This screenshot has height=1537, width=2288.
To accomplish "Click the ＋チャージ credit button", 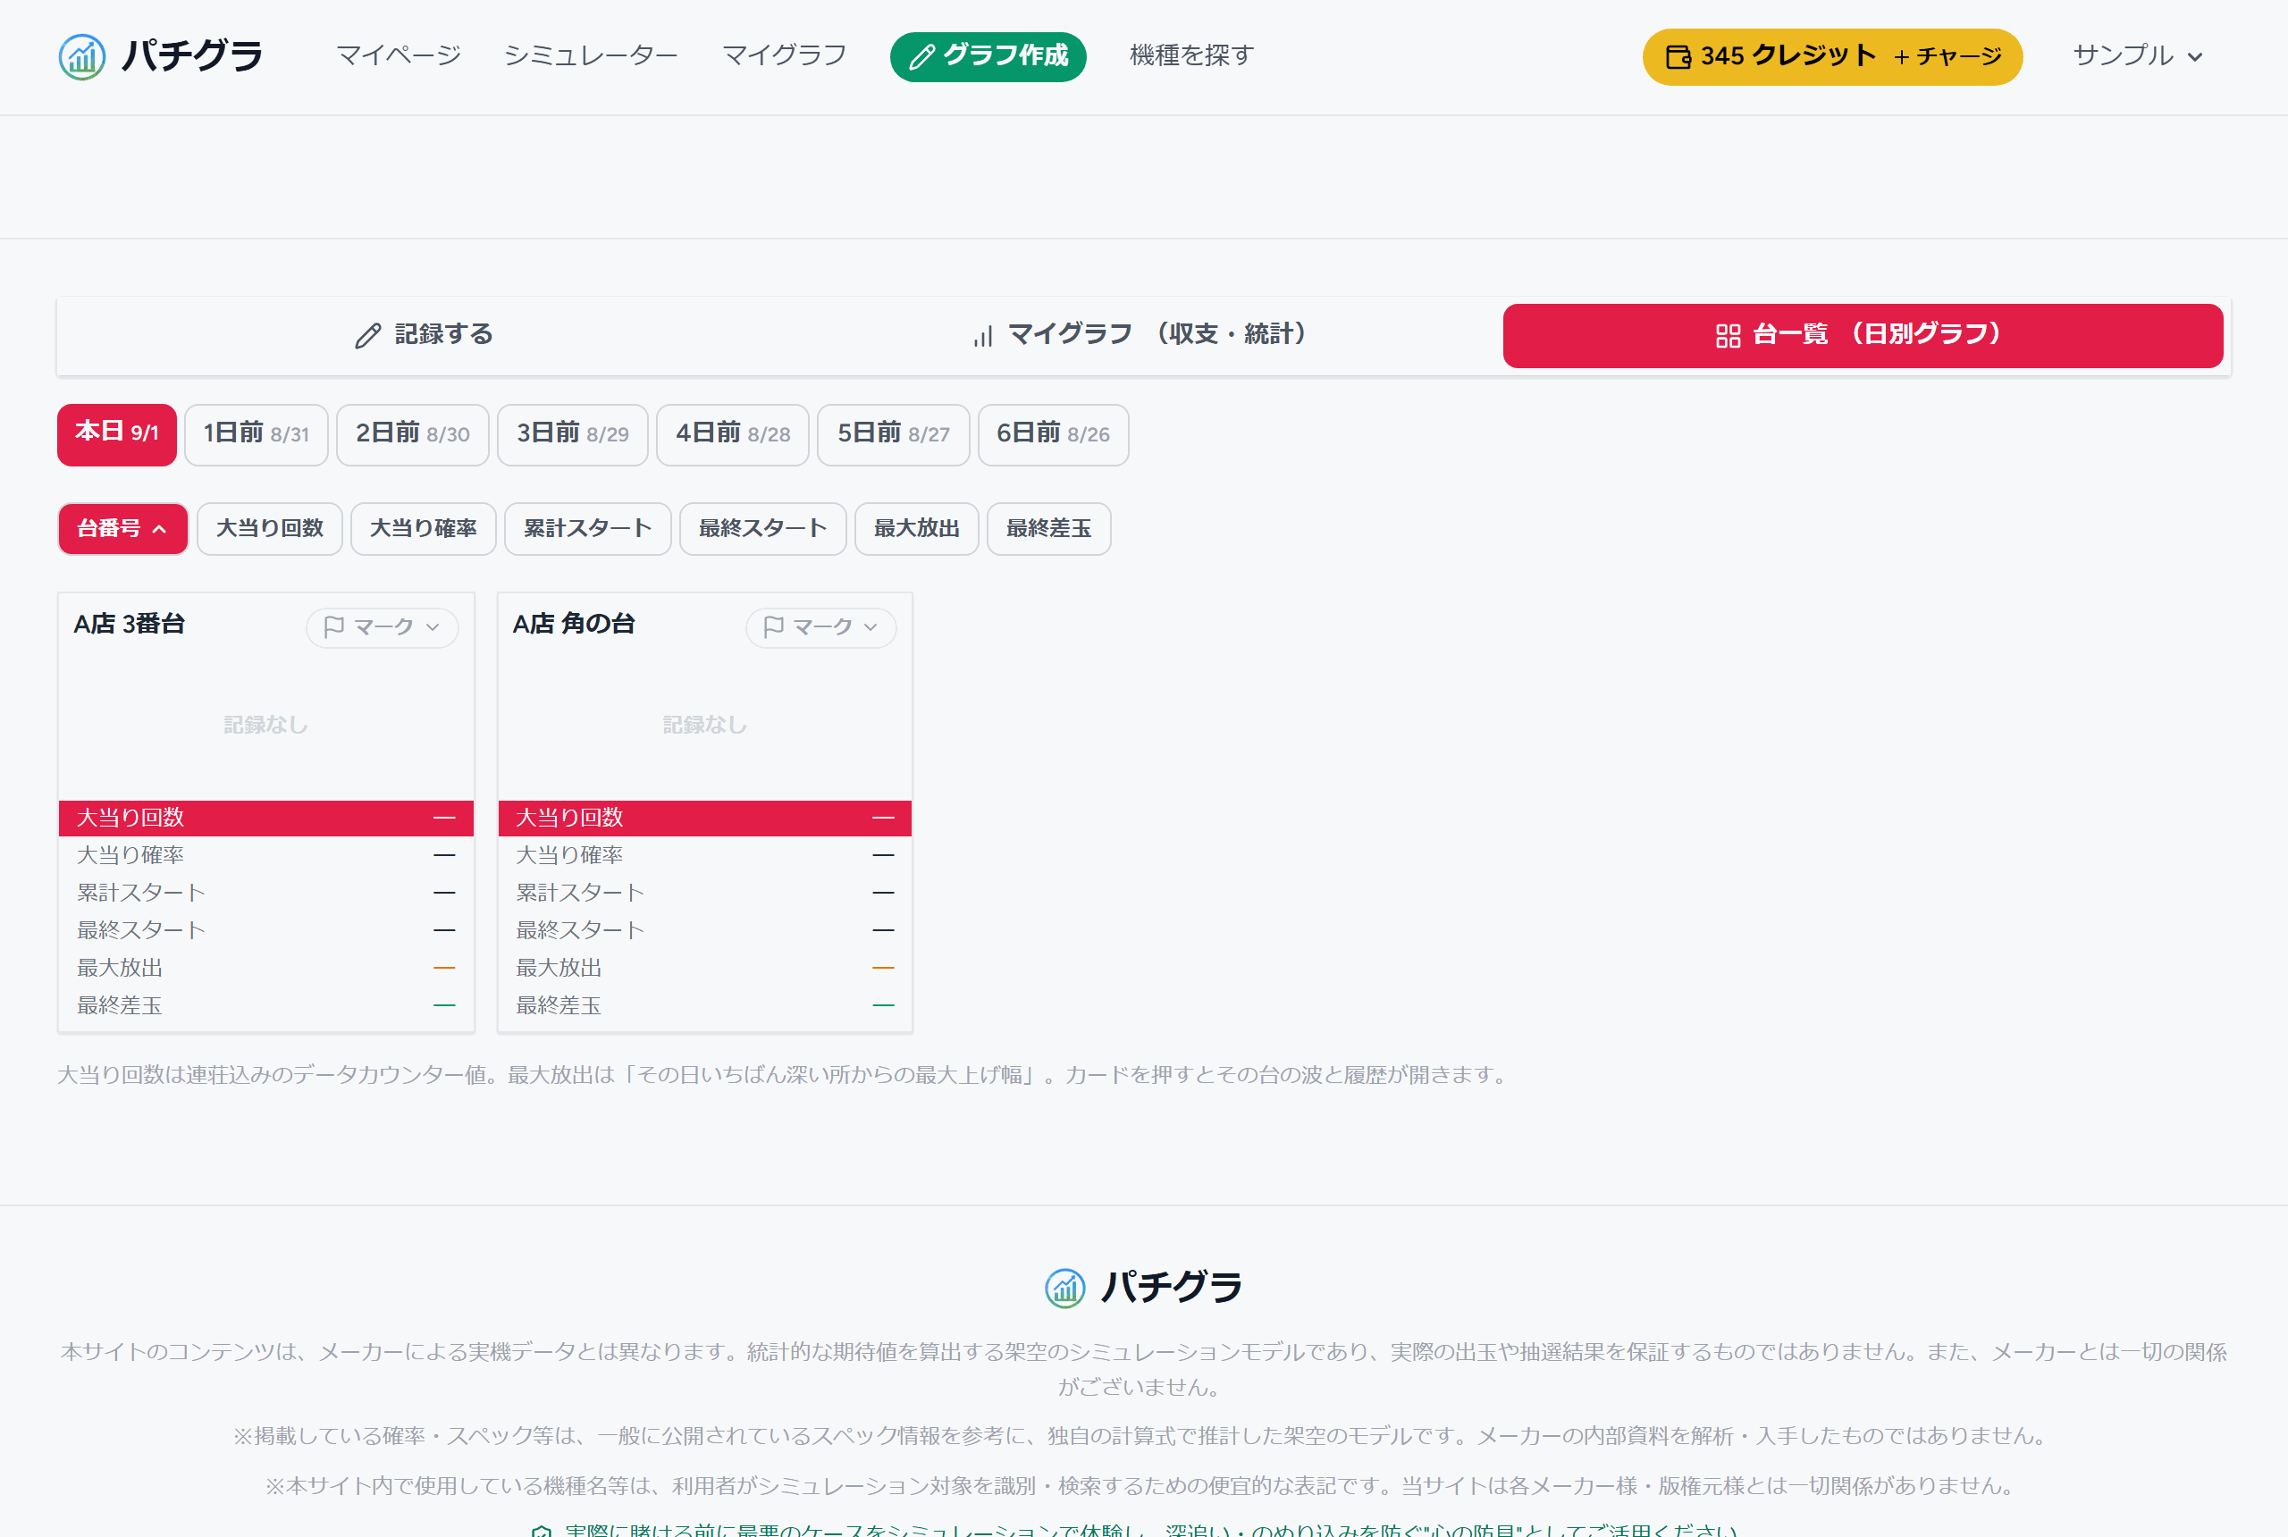I will click(1947, 57).
